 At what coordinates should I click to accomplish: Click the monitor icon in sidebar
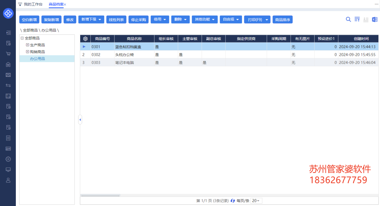8,170
